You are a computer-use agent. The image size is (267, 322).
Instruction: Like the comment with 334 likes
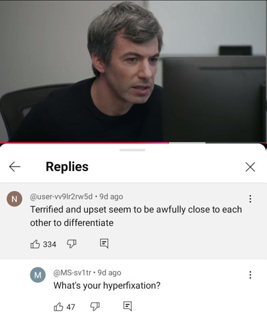pos(35,244)
